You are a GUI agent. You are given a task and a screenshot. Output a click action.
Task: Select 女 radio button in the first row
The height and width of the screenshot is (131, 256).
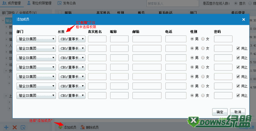pyautogui.click(x=203, y=39)
